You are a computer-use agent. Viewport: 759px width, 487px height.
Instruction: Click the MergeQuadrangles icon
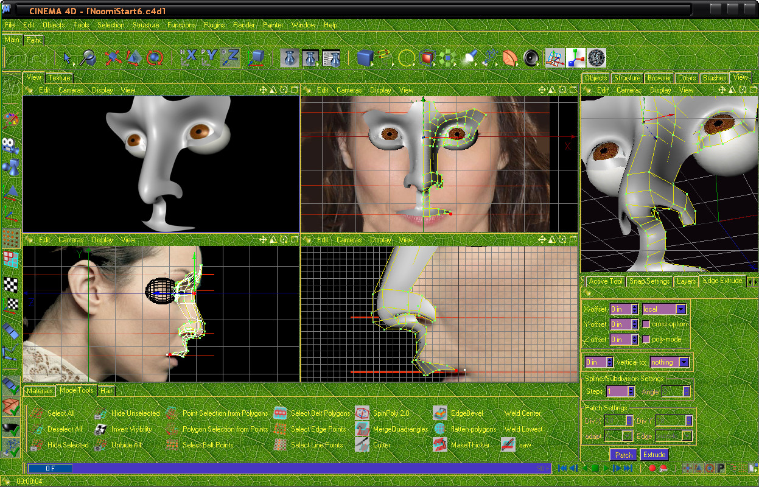point(362,429)
